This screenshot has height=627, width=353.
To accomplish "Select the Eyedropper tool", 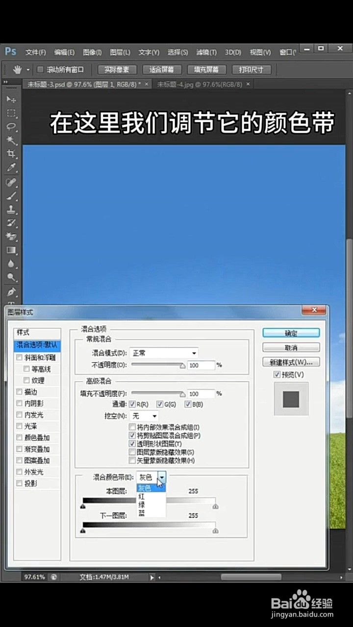I will [x=11, y=168].
